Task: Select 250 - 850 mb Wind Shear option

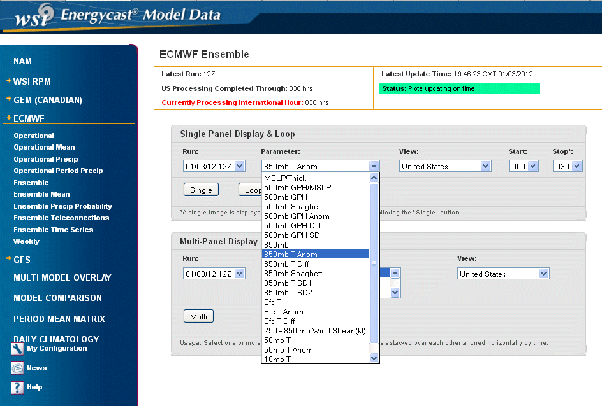Action: pos(315,331)
